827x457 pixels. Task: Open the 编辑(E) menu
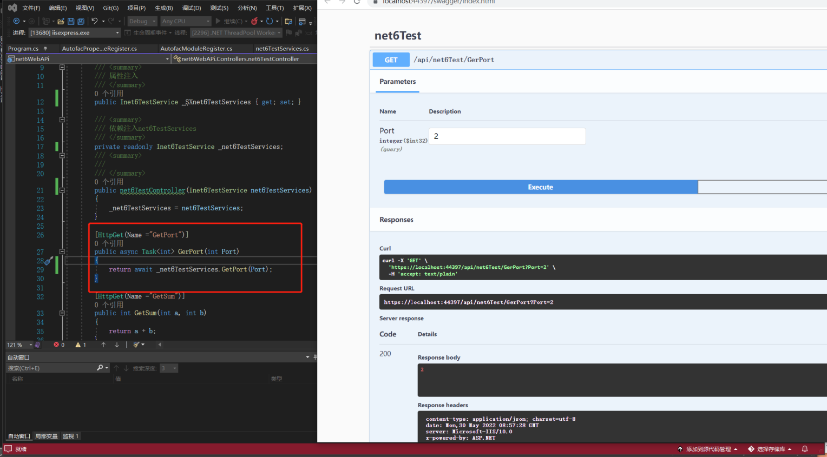tap(58, 8)
